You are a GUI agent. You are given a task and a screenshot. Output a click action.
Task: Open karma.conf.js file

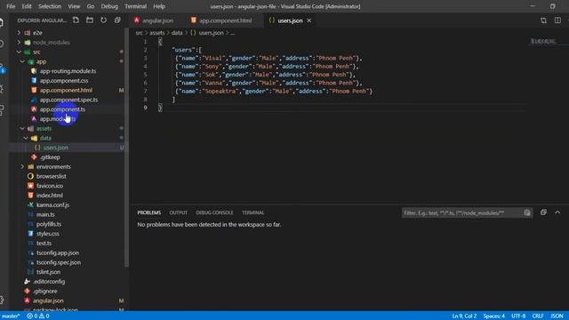(52, 205)
